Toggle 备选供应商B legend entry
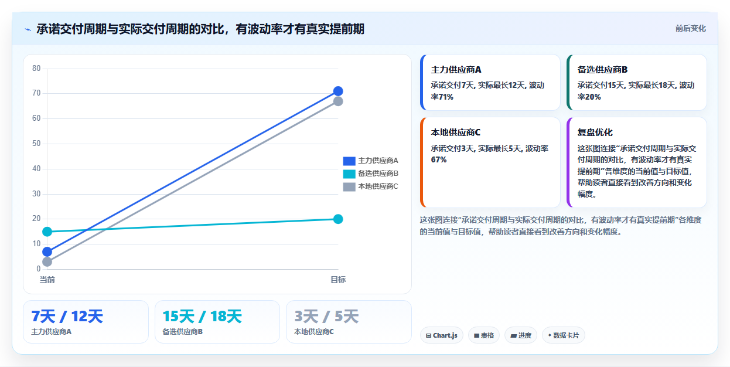This screenshot has height=367, width=730. click(370, 174)
